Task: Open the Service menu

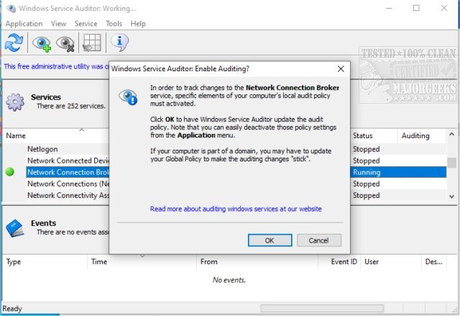Action: (x=86, y=24)
